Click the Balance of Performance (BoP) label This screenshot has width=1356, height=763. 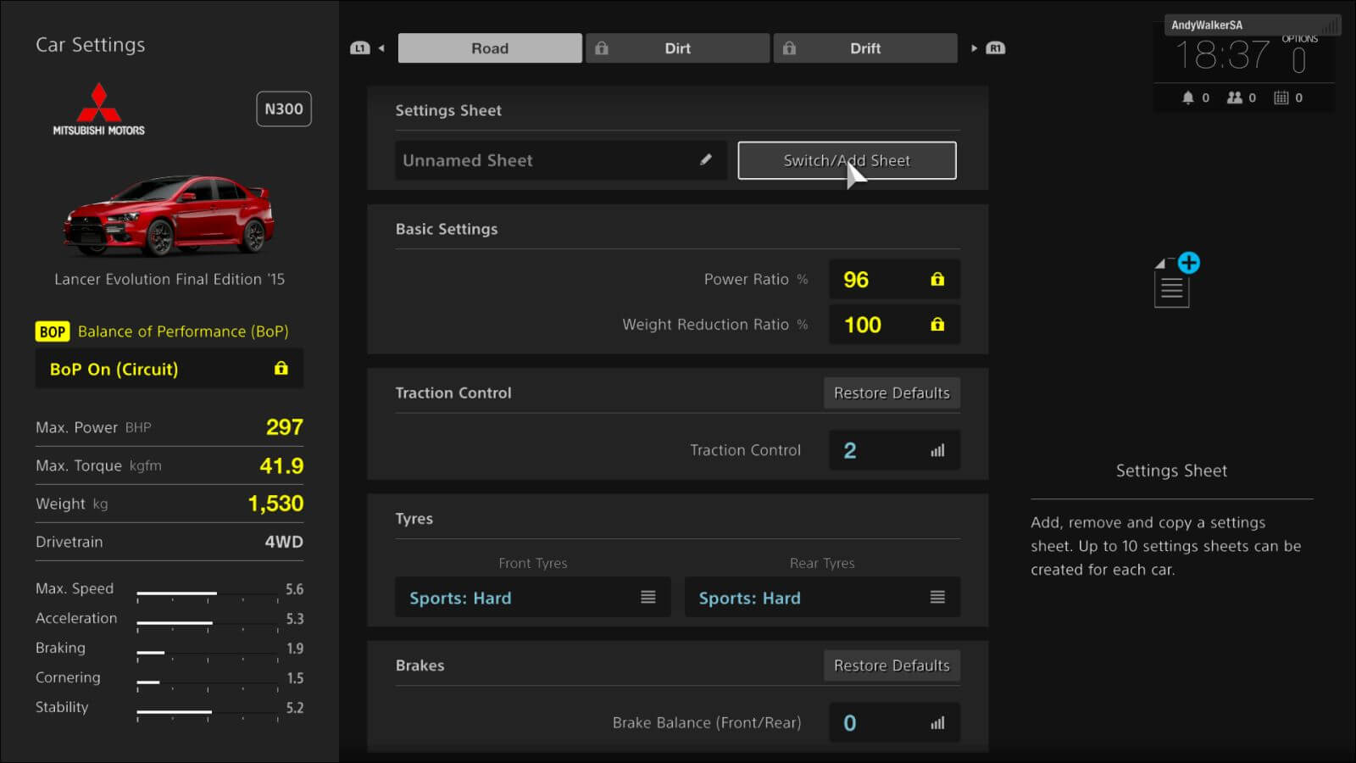point(183,331)
